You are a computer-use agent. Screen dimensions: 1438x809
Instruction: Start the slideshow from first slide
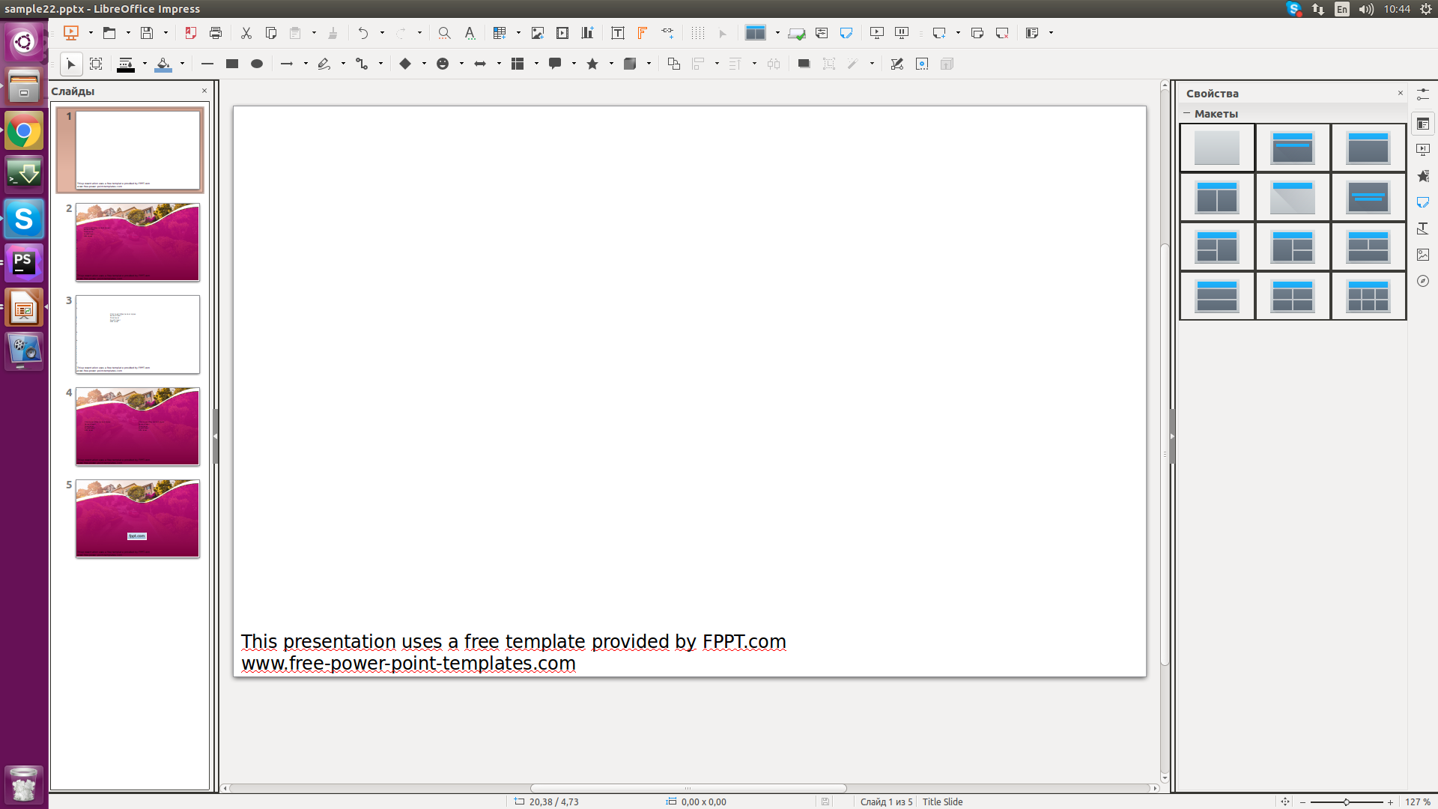876,33
